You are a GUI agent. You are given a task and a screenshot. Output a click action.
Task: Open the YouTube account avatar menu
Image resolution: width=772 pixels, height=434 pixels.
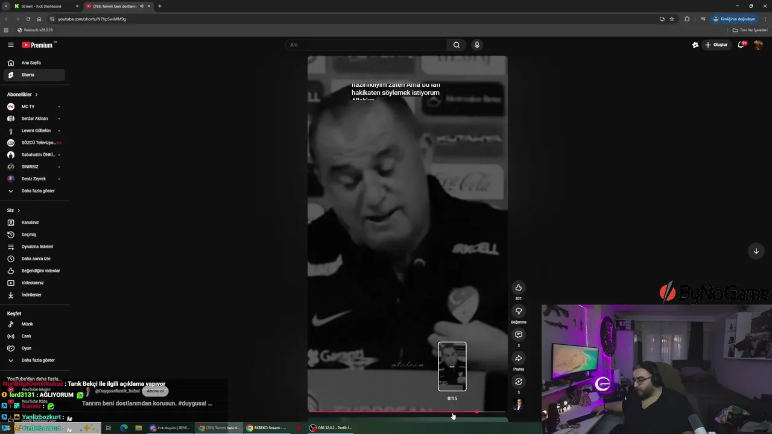(x=758, y=45)
